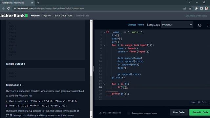
Task: Click the Sample Output 0 heading
Action: point(15,64)
